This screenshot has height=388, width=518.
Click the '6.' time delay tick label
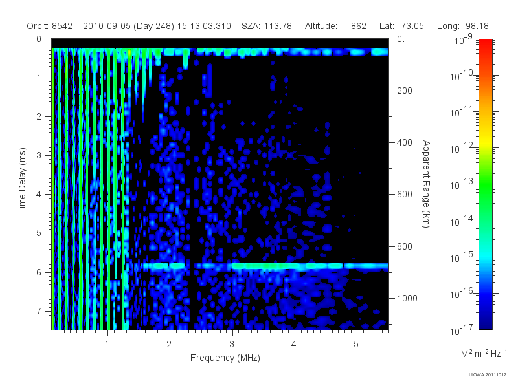click(x=40, y=272)
